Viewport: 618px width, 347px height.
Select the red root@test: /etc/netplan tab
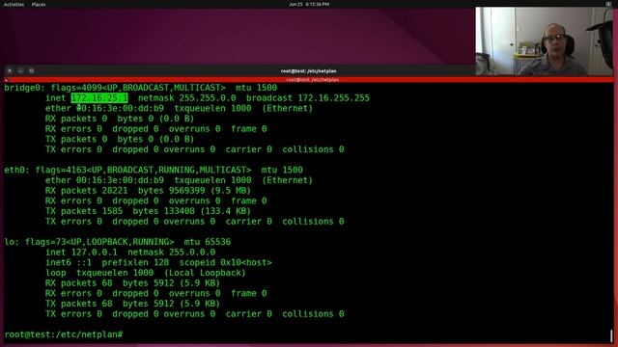coord(312,79)
